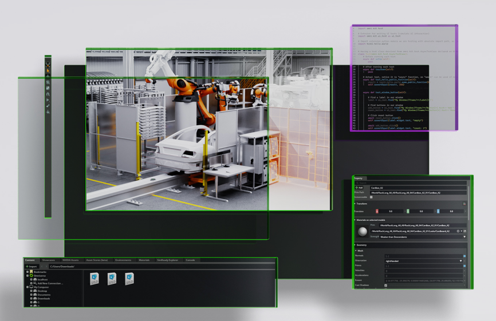This screenshot has width=496, height=321.
Task: Toggle the Instanceable checkbox
Action: pos(371,197)
